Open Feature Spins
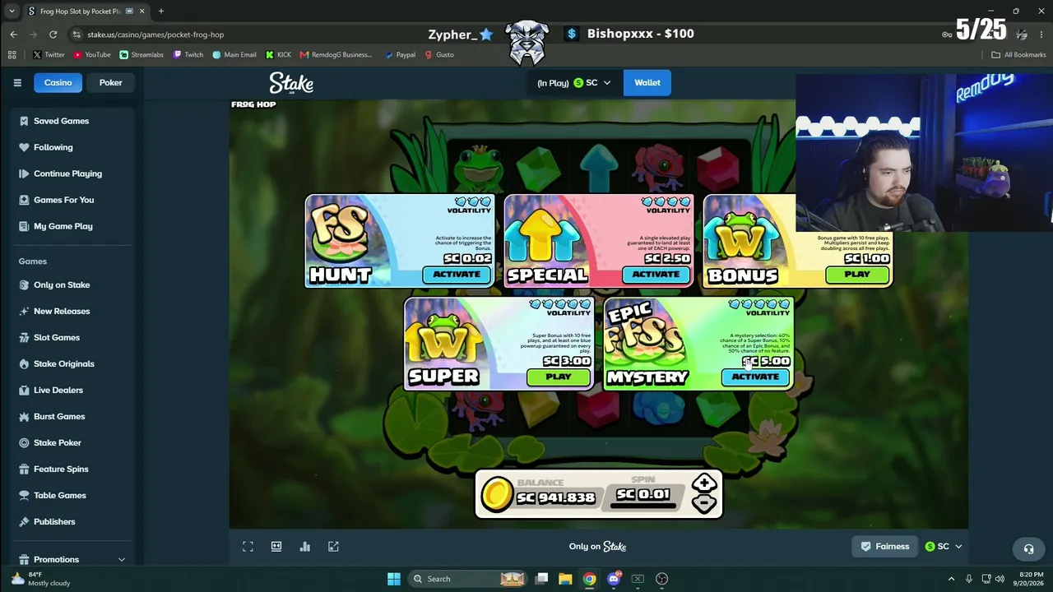1053x592 pixels. [72, 469]
